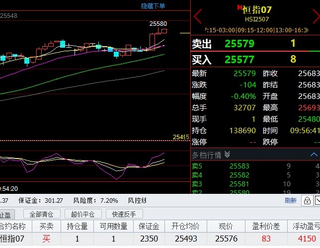
Task: Click the 幅度 value -0.40%
Action: (243, 96)
